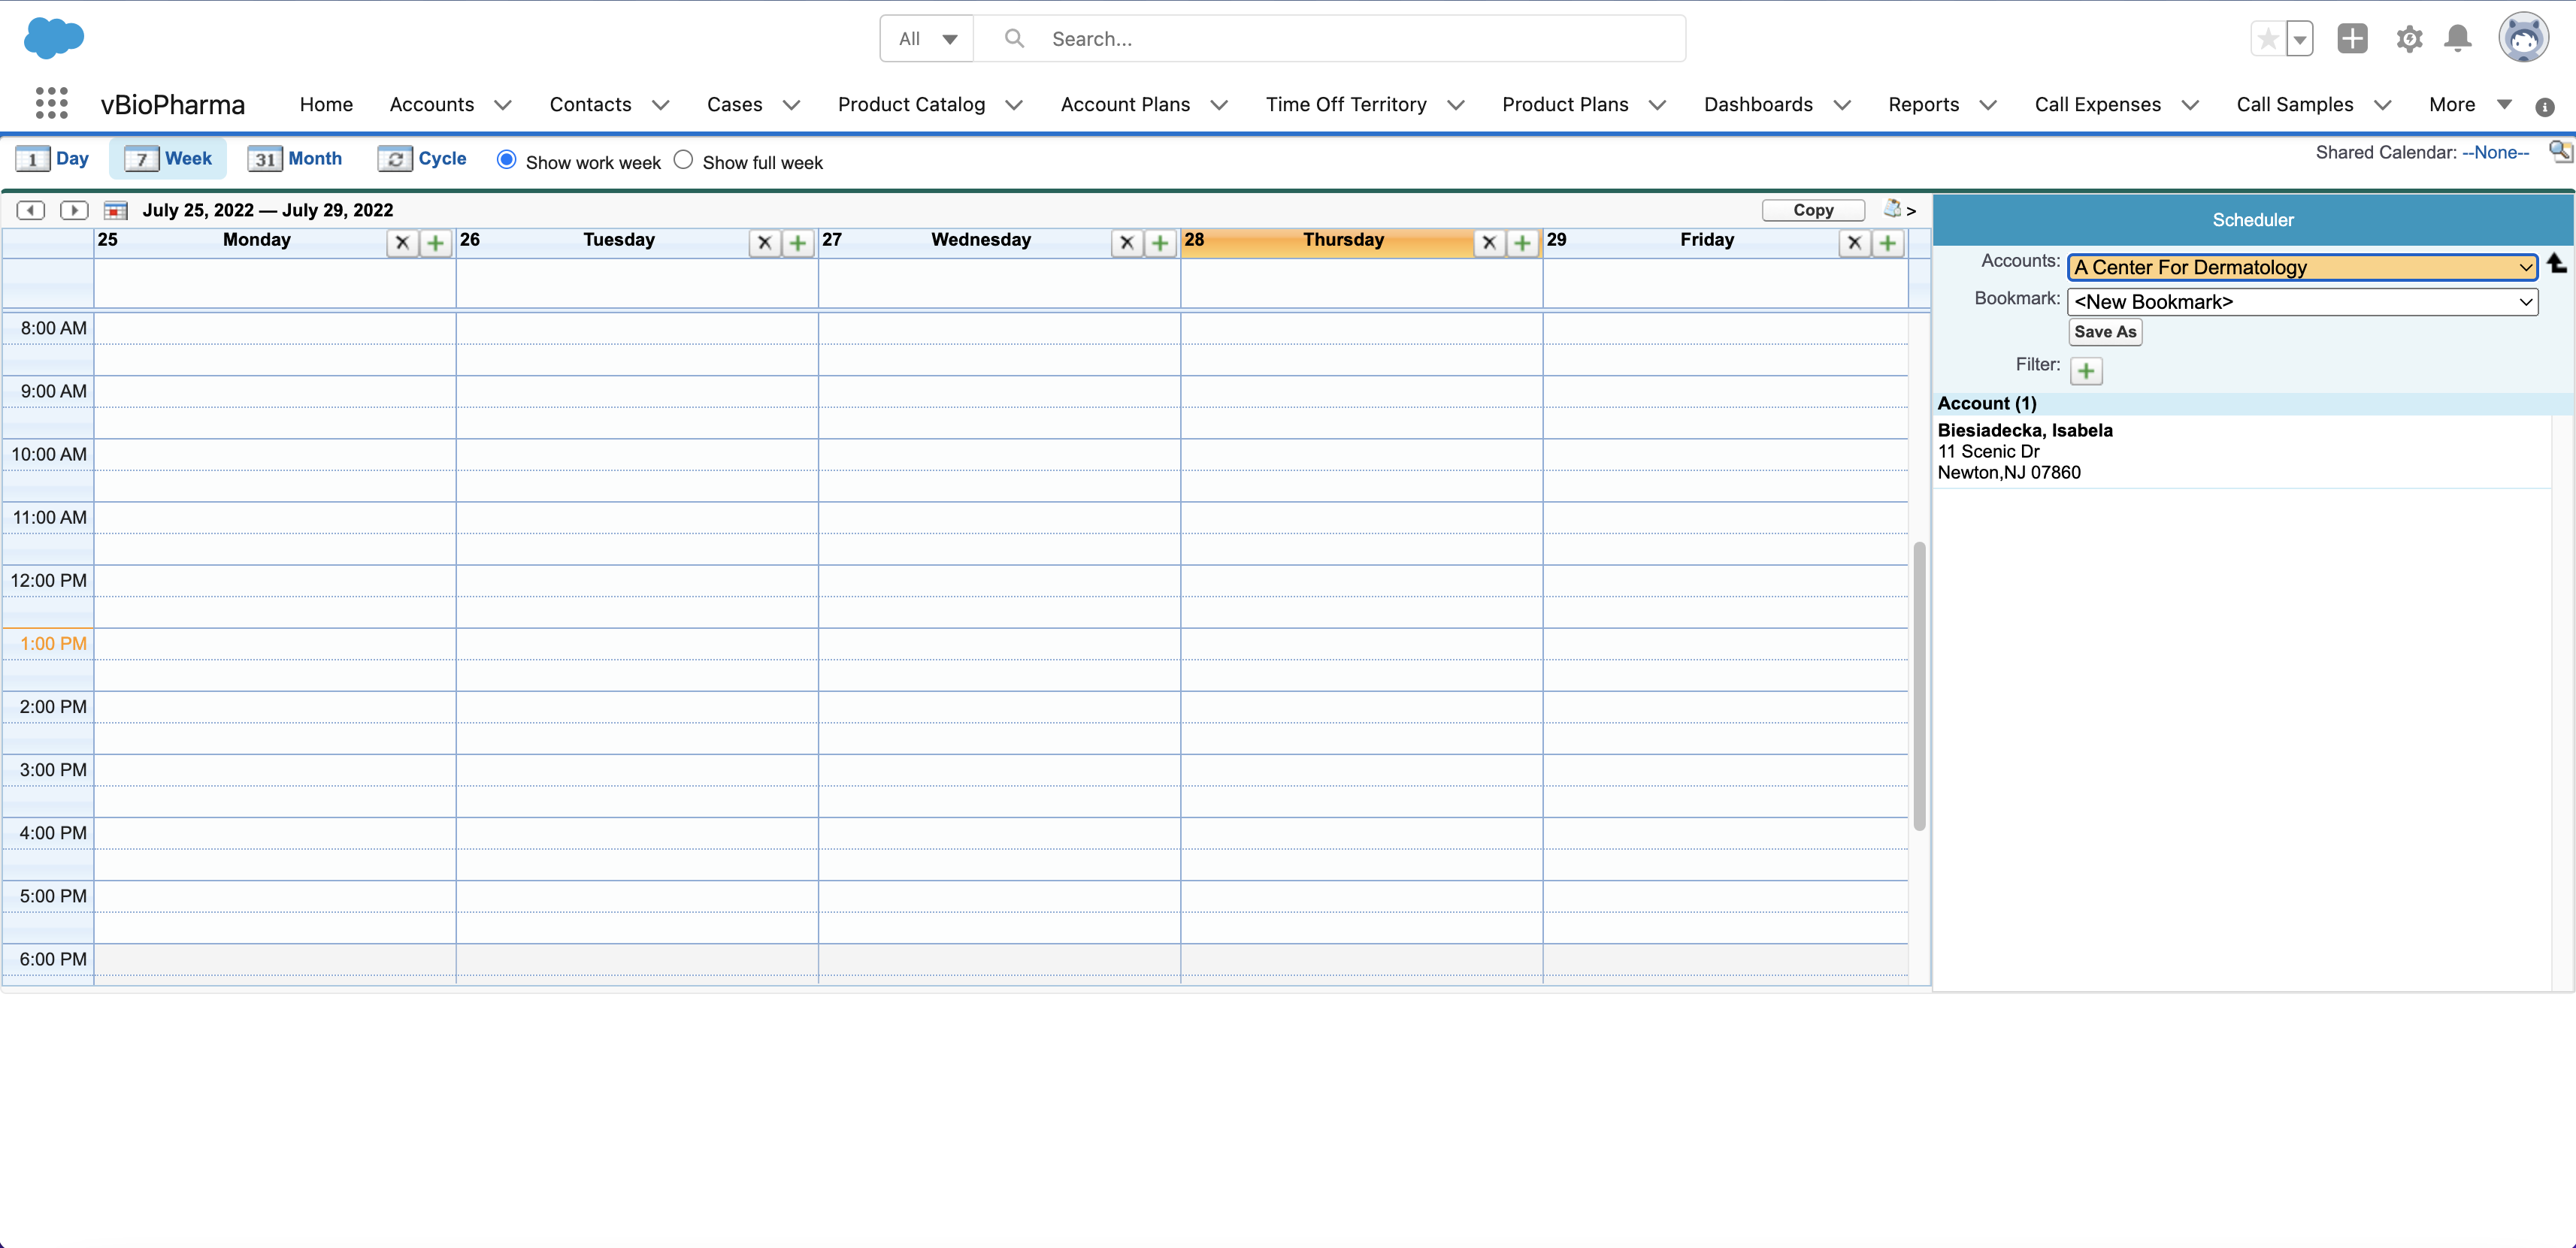Select the Show full week radio button
Viewport: 2576px width, 1248px height.
click(x=683, y=160)
